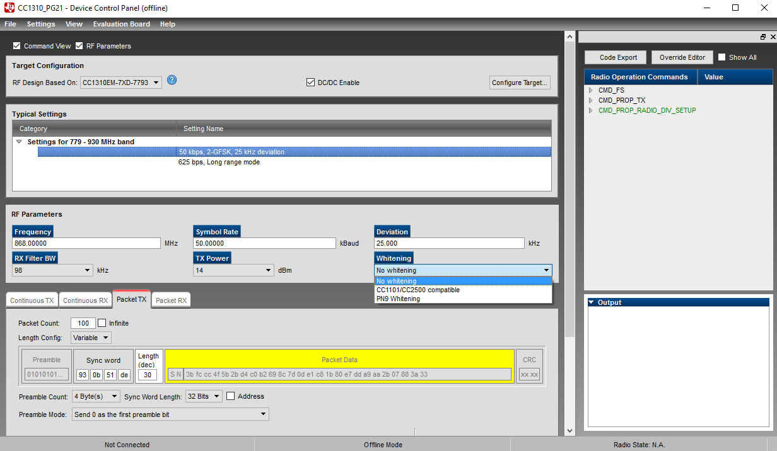Select the Packet TX tab
Image resolution: width=777 pixels, height=451 pixels.
point(131,299)
